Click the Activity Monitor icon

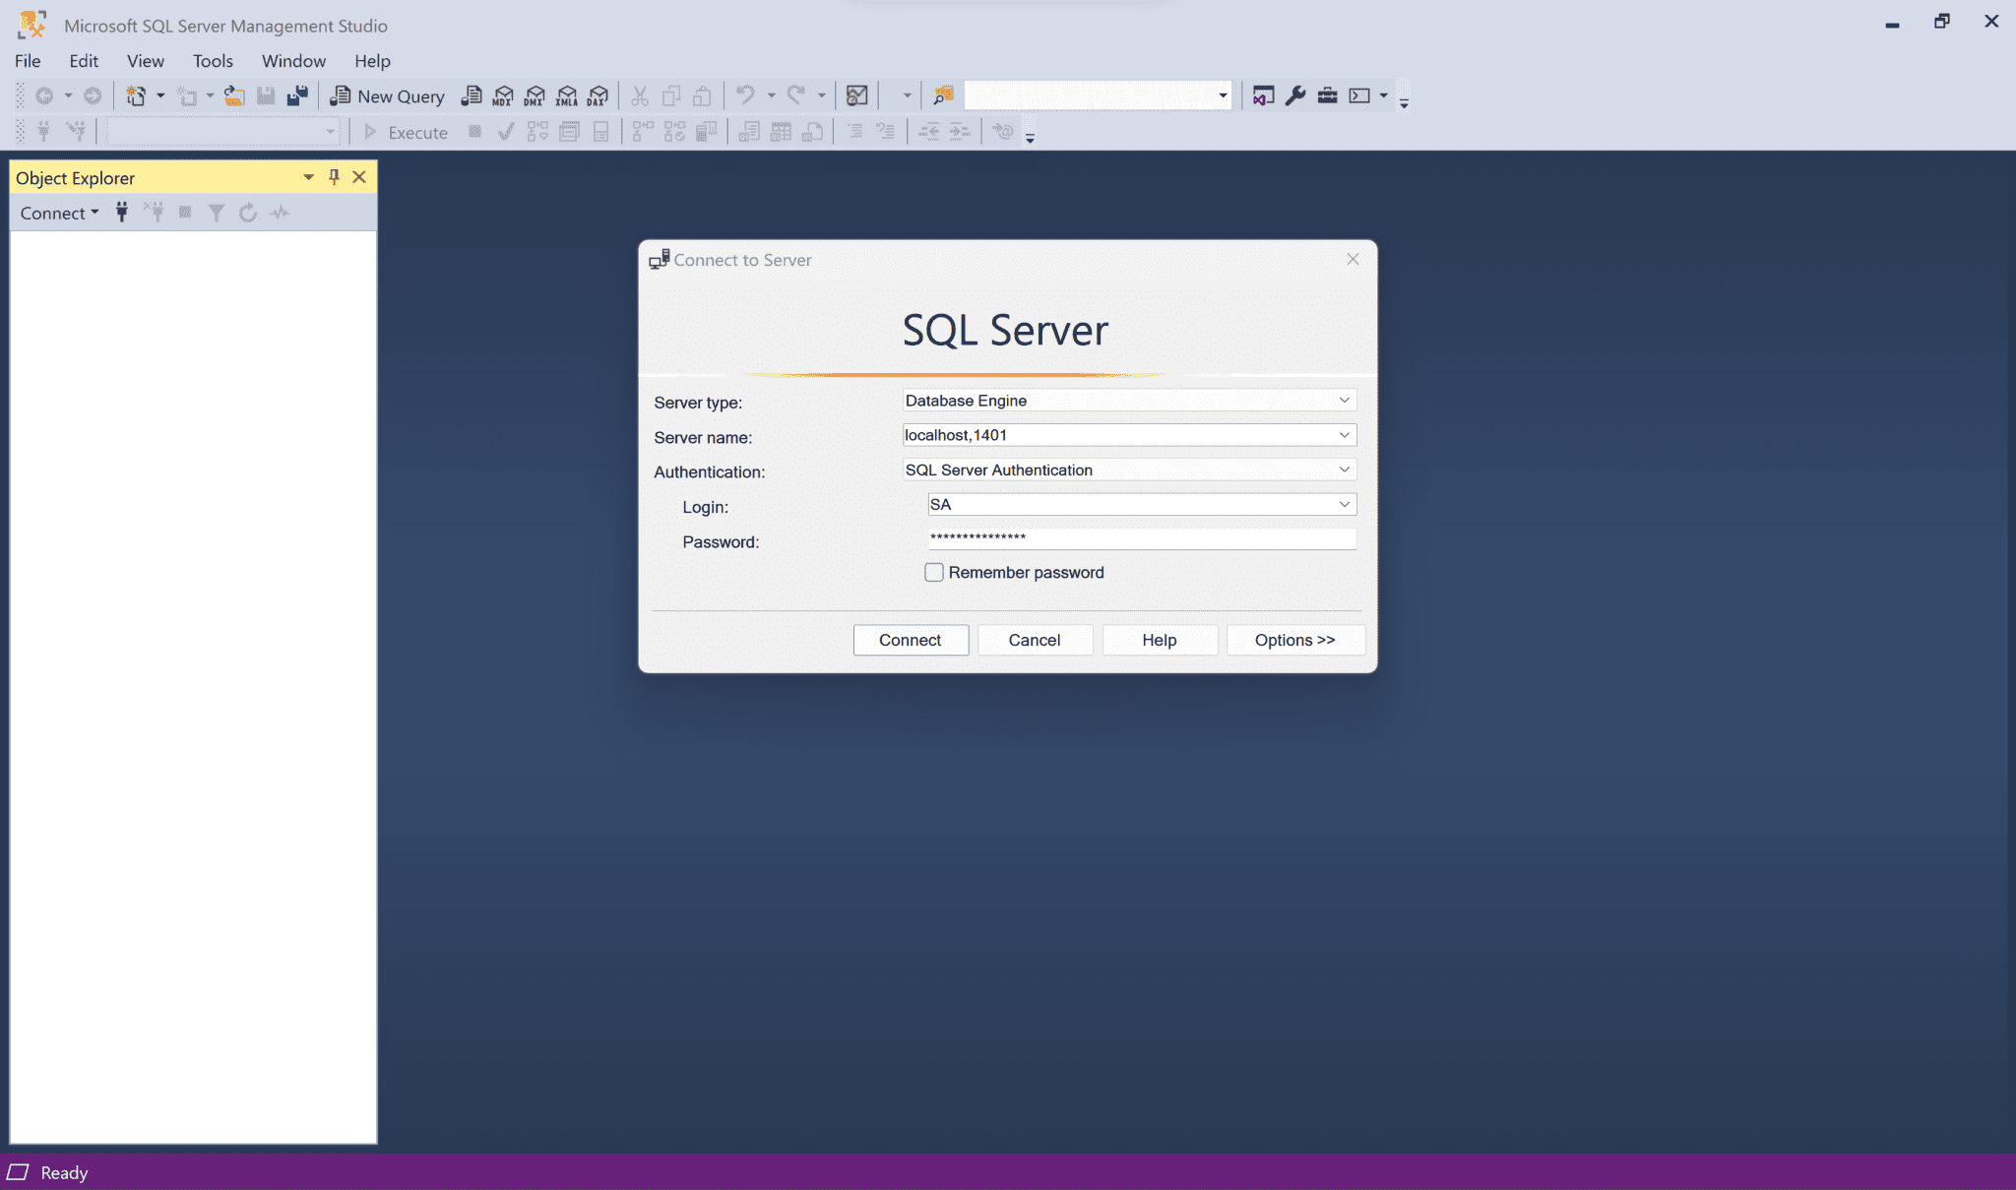(280, 212)
